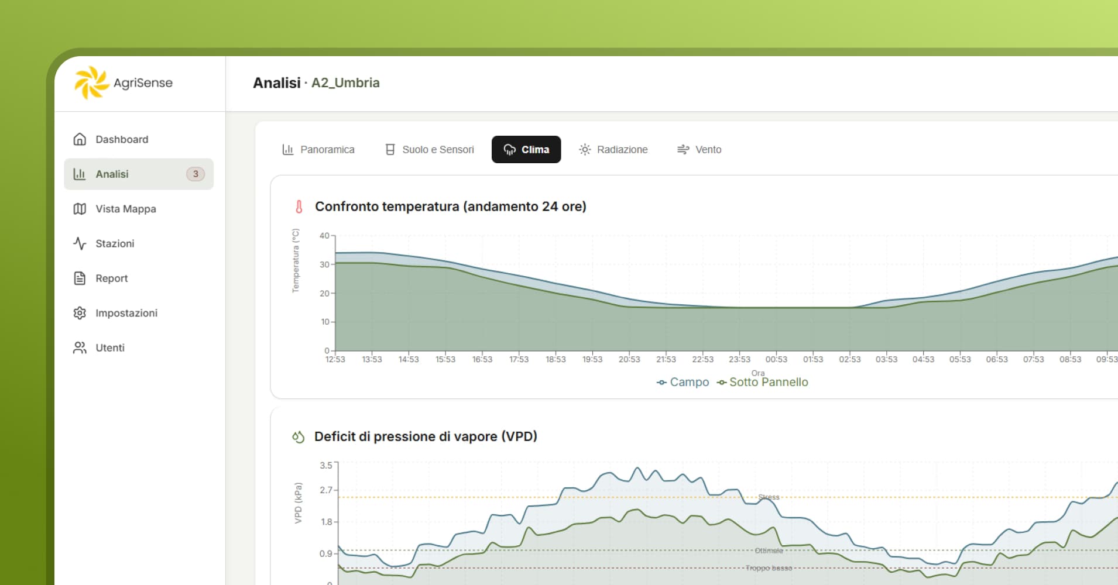
Task: Select Analisi in the sidebar
Action: (x=112, y=174)
